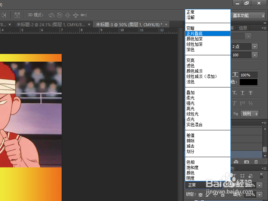
Task: Choose 柔光 blend mode
Action: click(x=208, y=98)
